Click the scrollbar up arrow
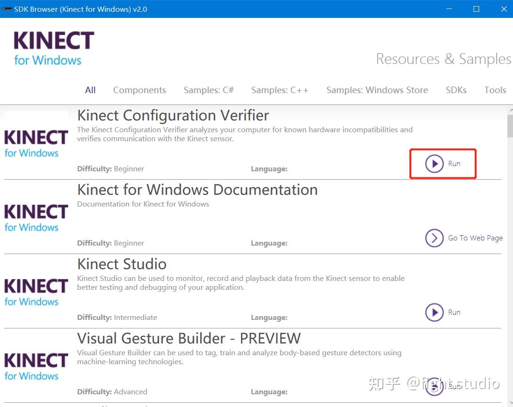This screenshot has height=407, width=513. (510, 110)
